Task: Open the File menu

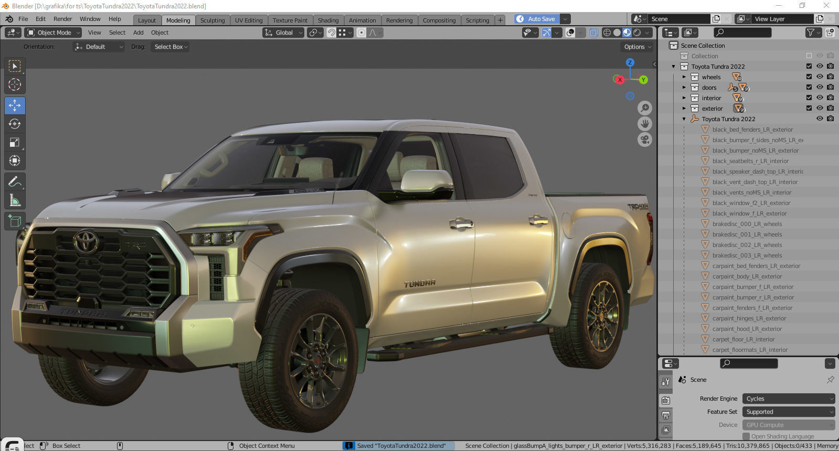Action: point(23,19)
